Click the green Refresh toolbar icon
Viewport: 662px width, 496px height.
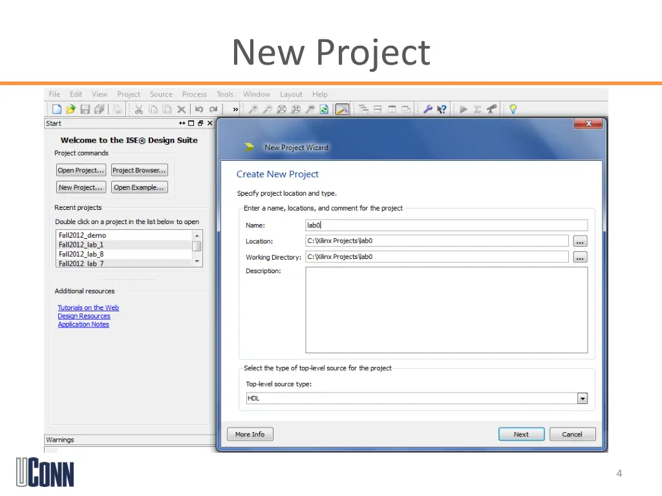[x=325, y=109]
